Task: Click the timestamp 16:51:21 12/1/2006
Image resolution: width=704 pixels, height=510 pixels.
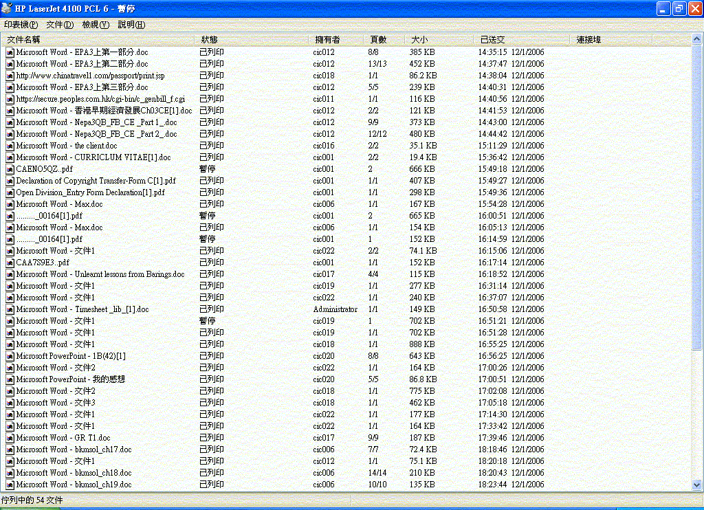Action: point(511,321)
